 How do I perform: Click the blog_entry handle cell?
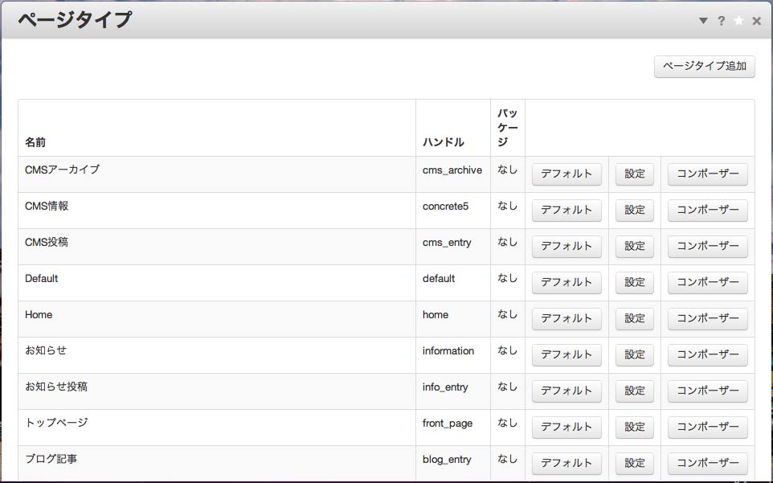tap(453, 463)
